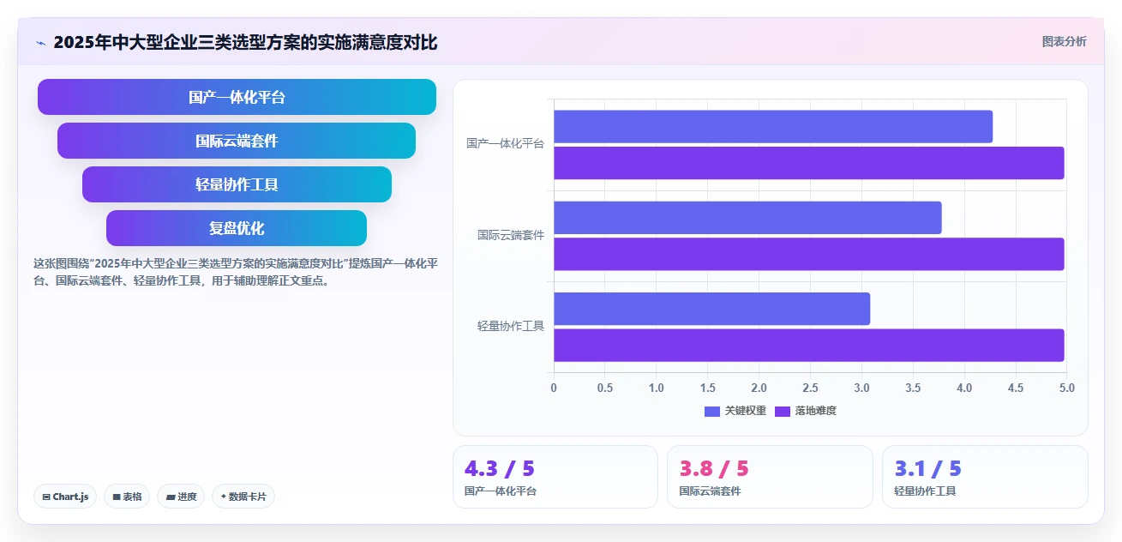Open the 3.1 / 5 轻量协作工具 card
This screenshot has width=1122, height=542.
(985, 477)
